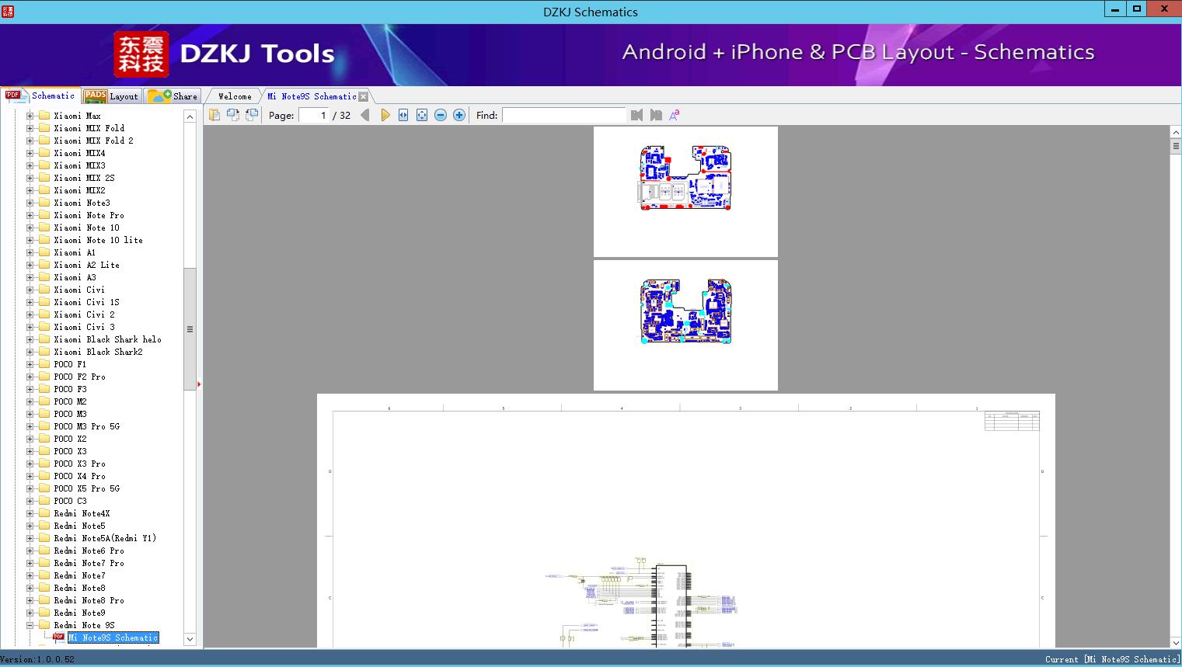Switch to the Layout tab
The image size is (1182, 667).
coord(111,96)
